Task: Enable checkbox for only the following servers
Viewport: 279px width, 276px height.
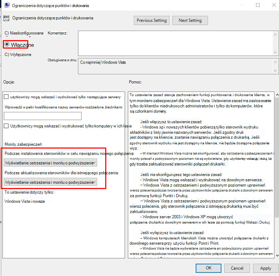Action: click(6, 97)
